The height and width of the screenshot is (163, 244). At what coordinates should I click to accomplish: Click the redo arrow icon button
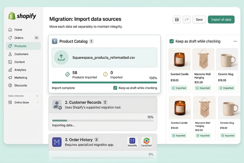coord(187,19)
